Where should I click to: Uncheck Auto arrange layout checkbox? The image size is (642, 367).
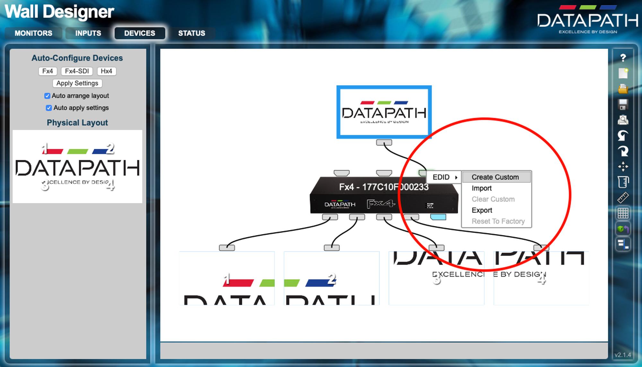[47, 96]
